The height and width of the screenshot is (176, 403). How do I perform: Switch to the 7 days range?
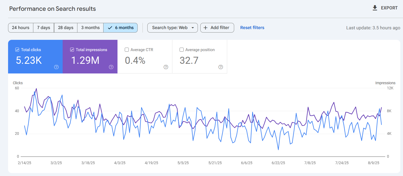[x=44, y=28]
